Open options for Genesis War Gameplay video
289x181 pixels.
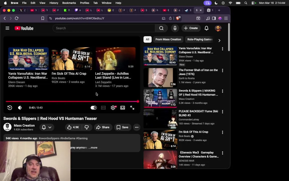(223, 153)
